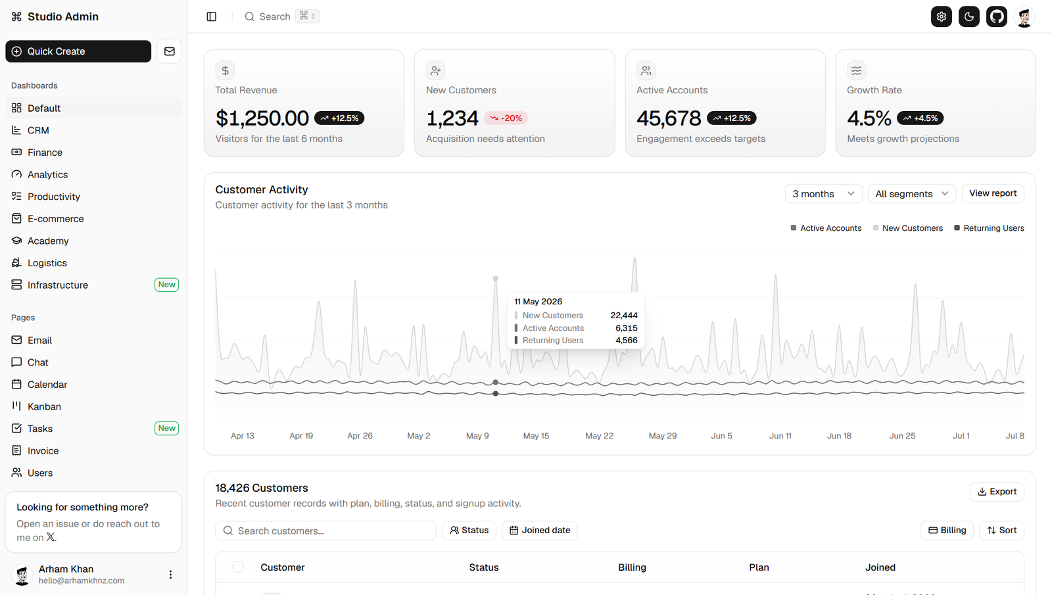Screen dimensions: 1052x595
Task: Click the Billing column header in table
Action: [x=633, y=567]
